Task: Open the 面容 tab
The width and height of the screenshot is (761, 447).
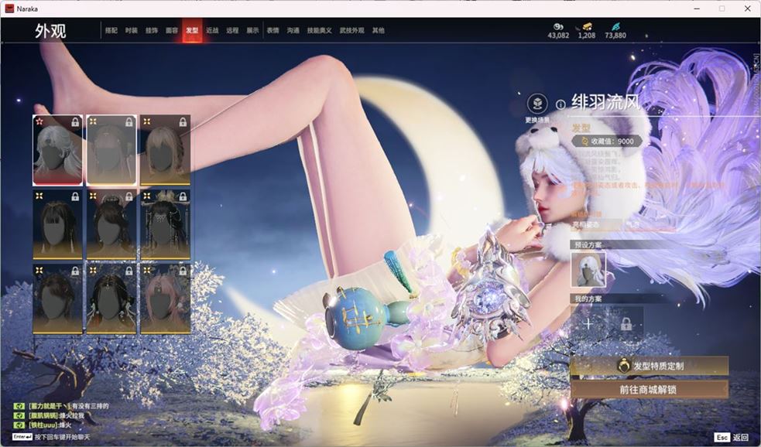Action: 172,30
